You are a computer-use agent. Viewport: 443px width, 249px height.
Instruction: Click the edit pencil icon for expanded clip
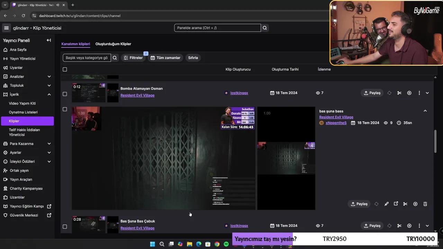[x=387, y=204]
